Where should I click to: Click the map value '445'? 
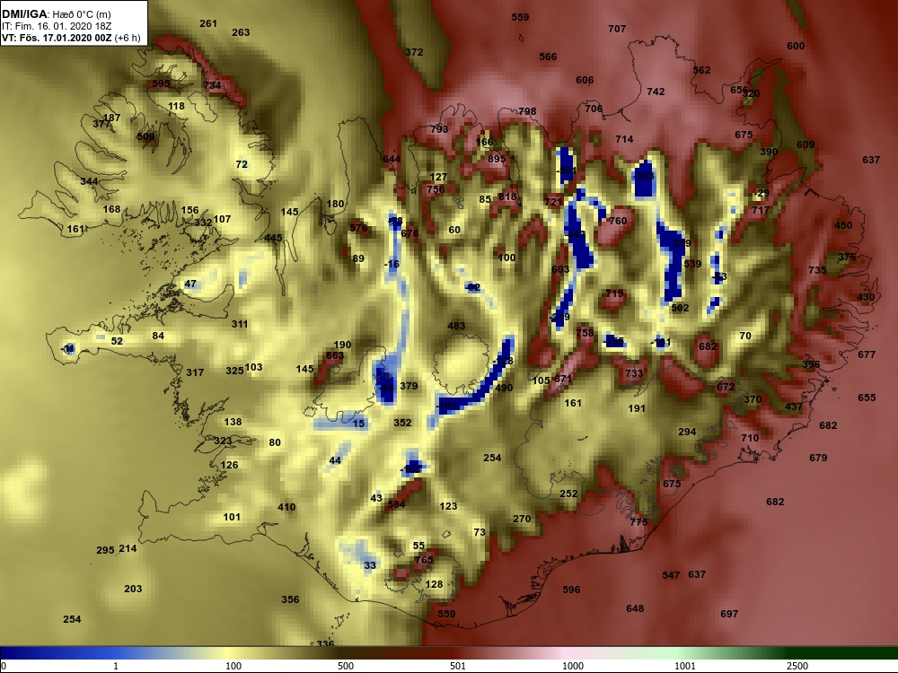[x=273, y=238]
